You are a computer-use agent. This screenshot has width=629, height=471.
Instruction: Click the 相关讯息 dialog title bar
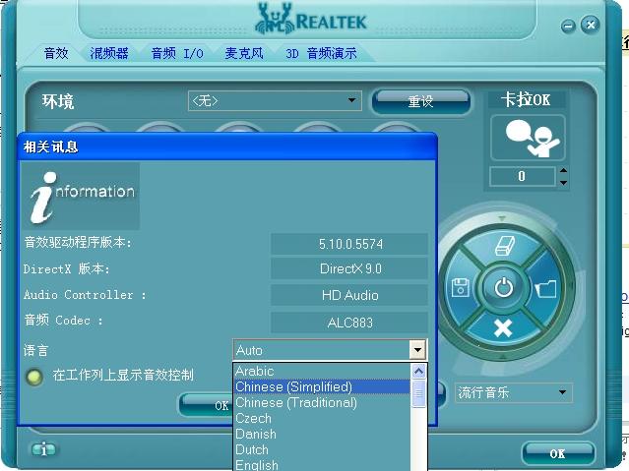click(x=227, y=147)
